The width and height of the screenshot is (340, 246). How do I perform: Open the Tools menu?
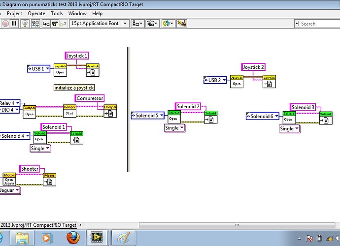tap(57, 14)
